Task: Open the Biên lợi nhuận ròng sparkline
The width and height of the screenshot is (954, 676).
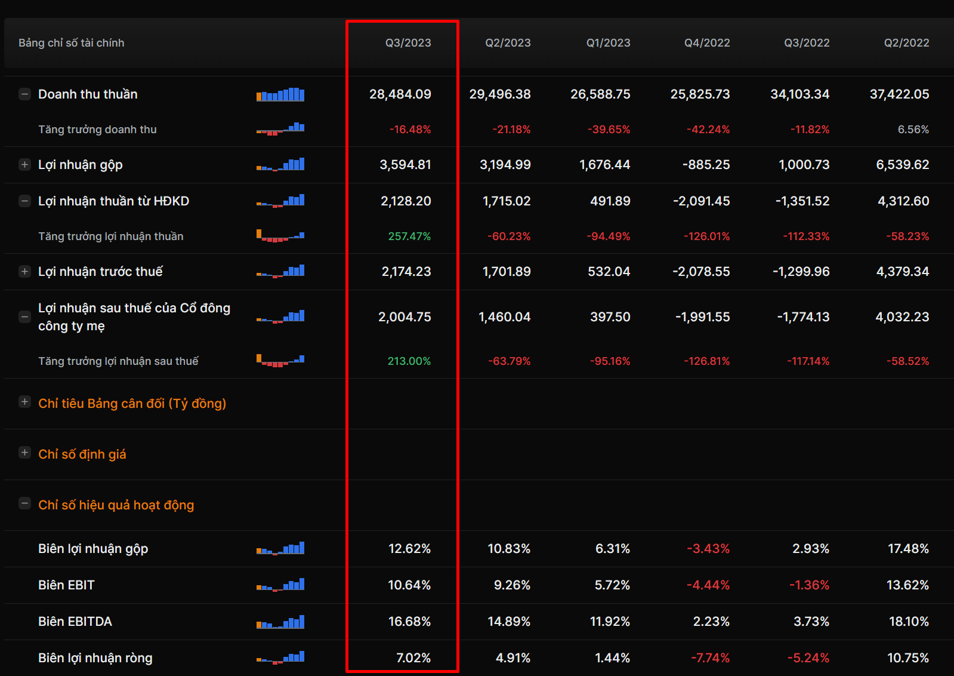Action: pyautogui.click(x=280, y=657)
